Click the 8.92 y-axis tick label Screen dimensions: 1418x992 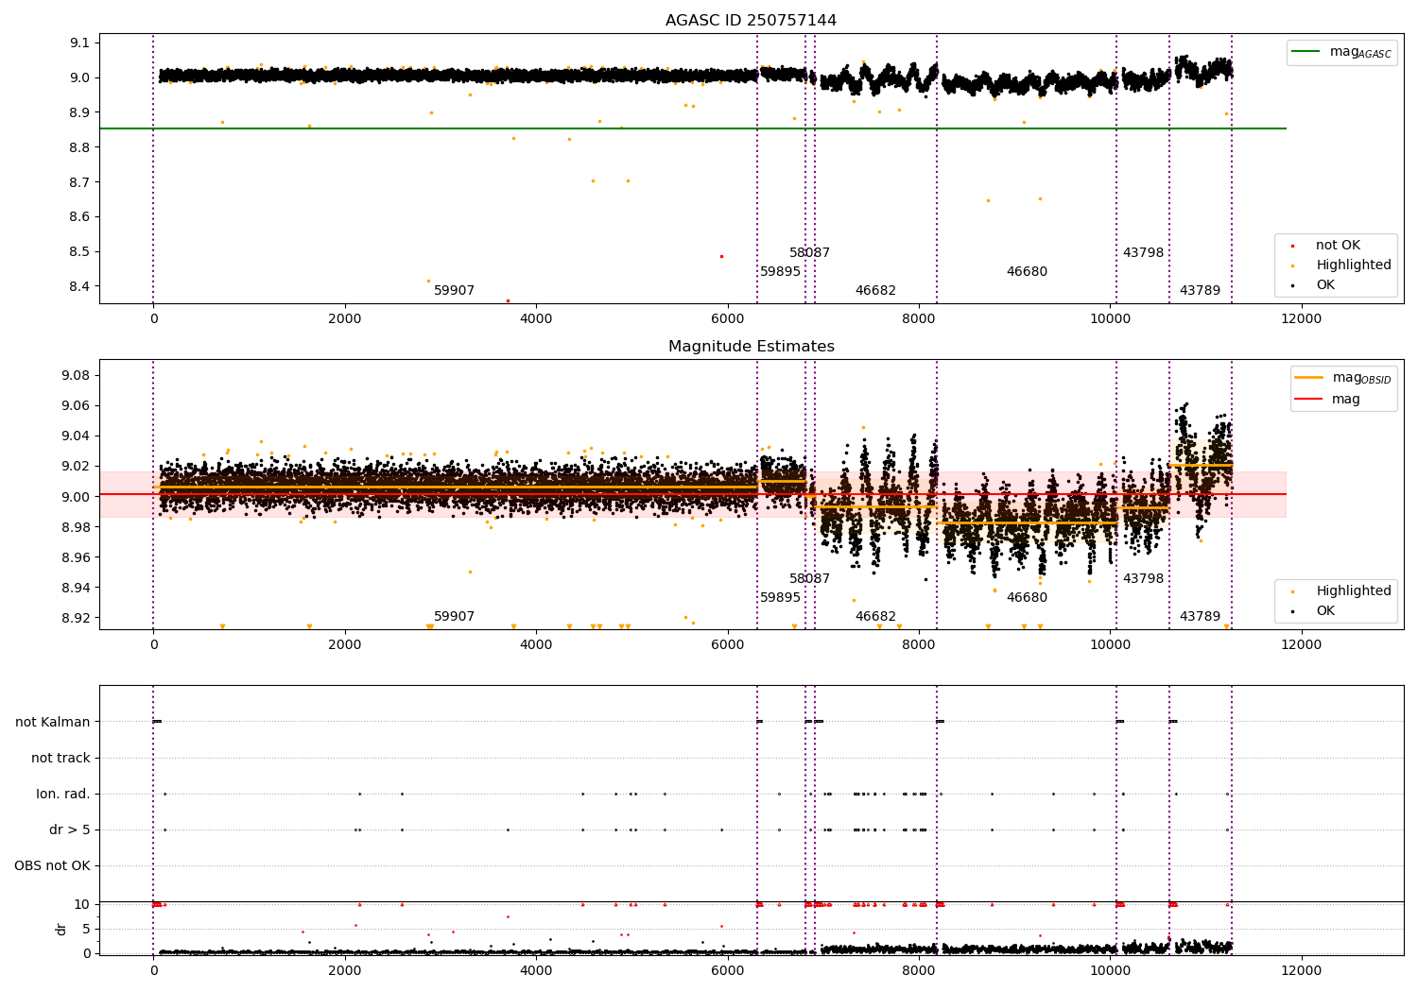(76, 619)
